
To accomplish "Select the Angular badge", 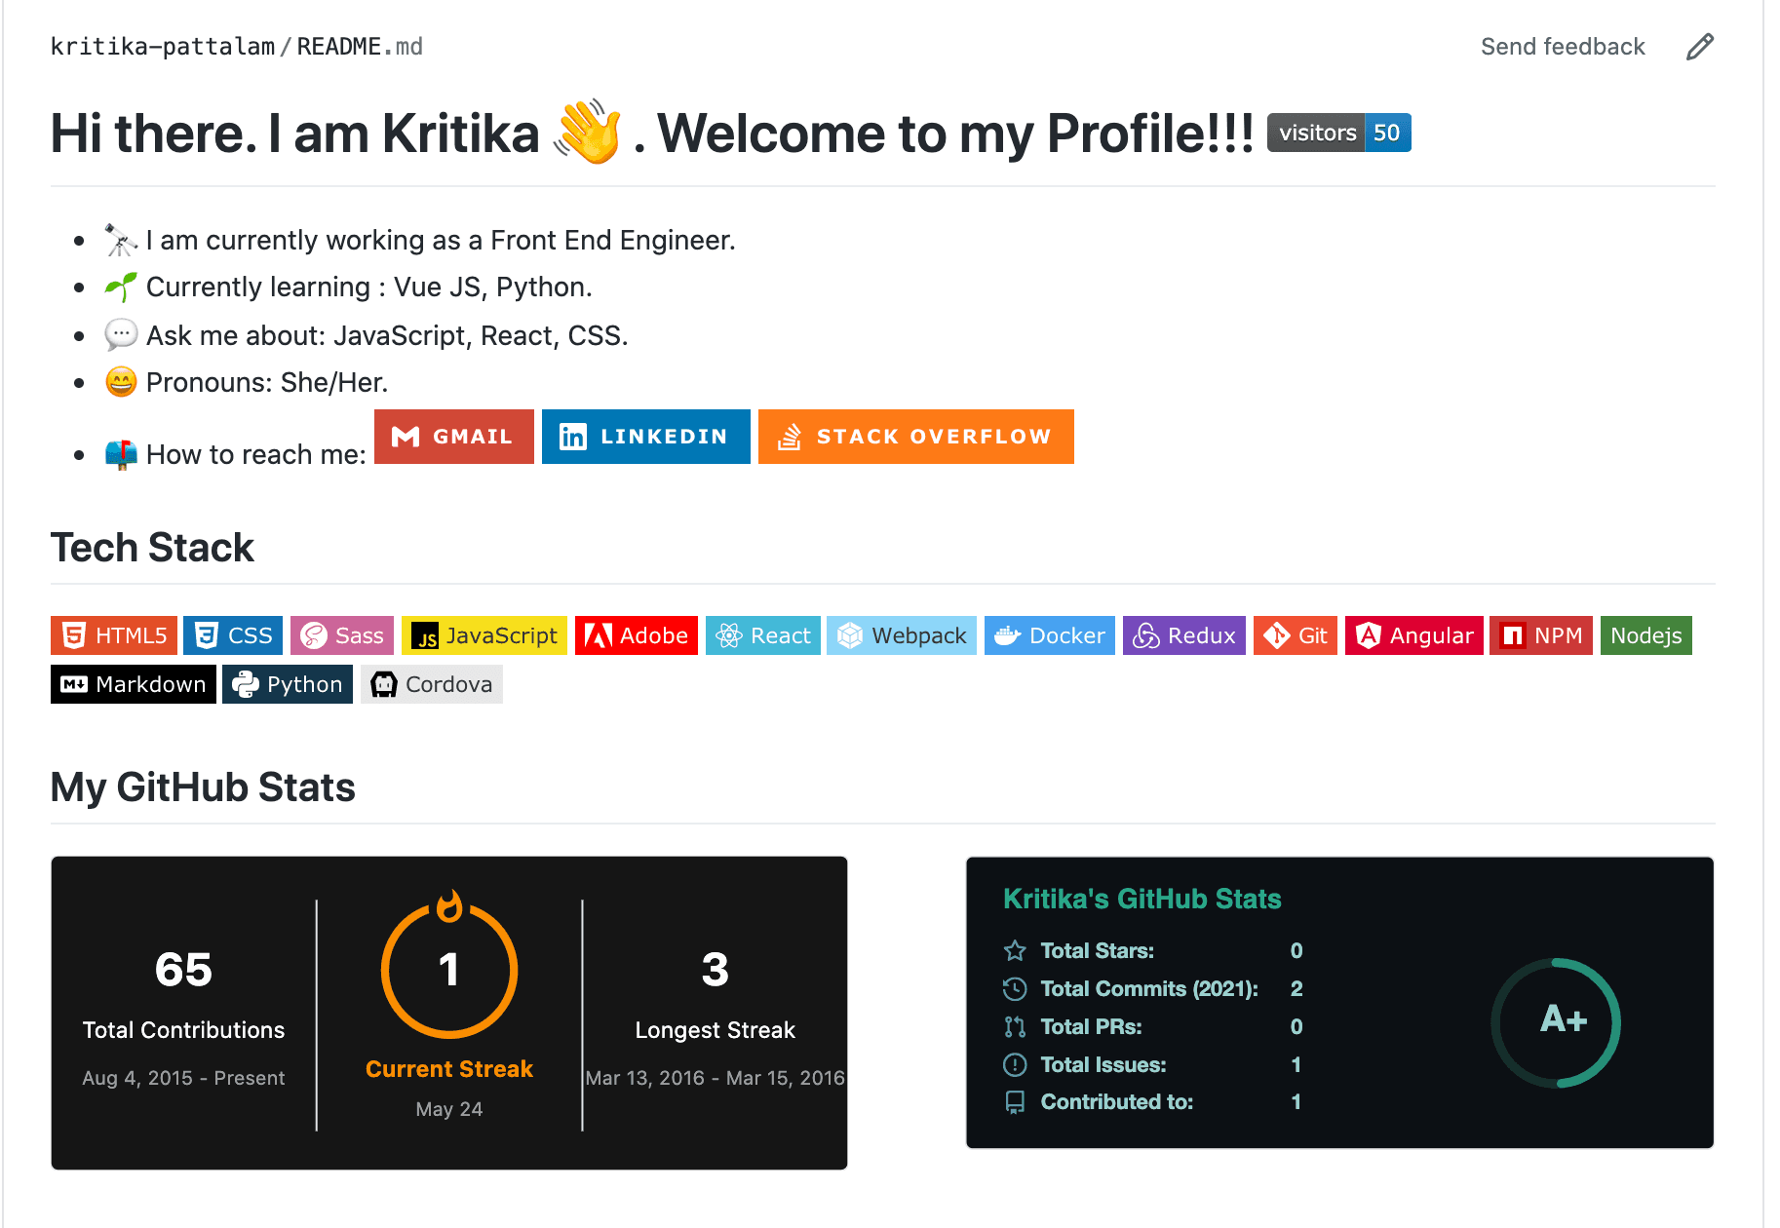I will pos(1413,634).
